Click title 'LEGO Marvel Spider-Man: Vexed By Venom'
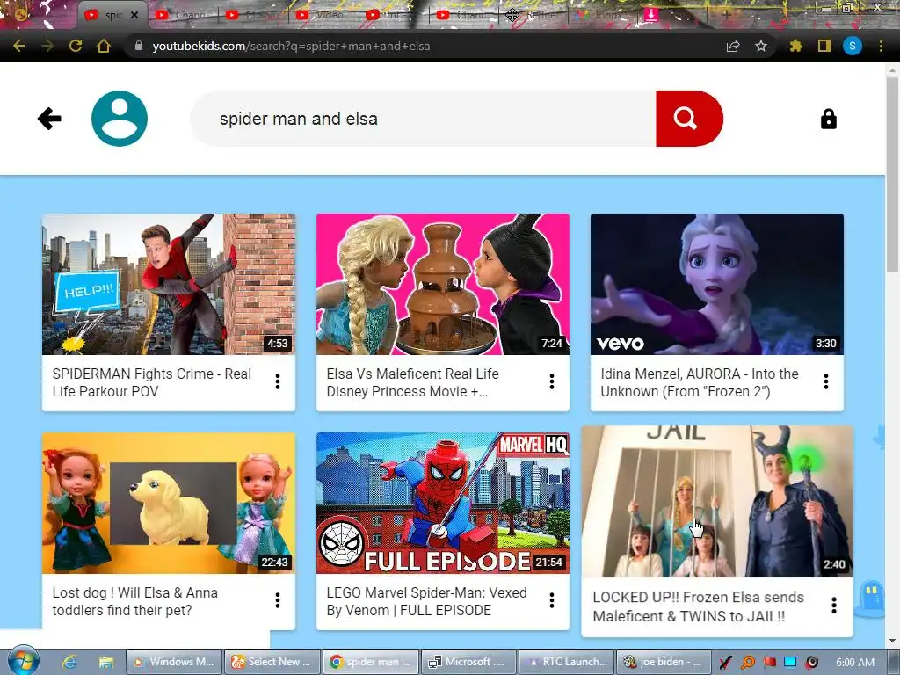The image size is (900, 675). coord(426,601)
